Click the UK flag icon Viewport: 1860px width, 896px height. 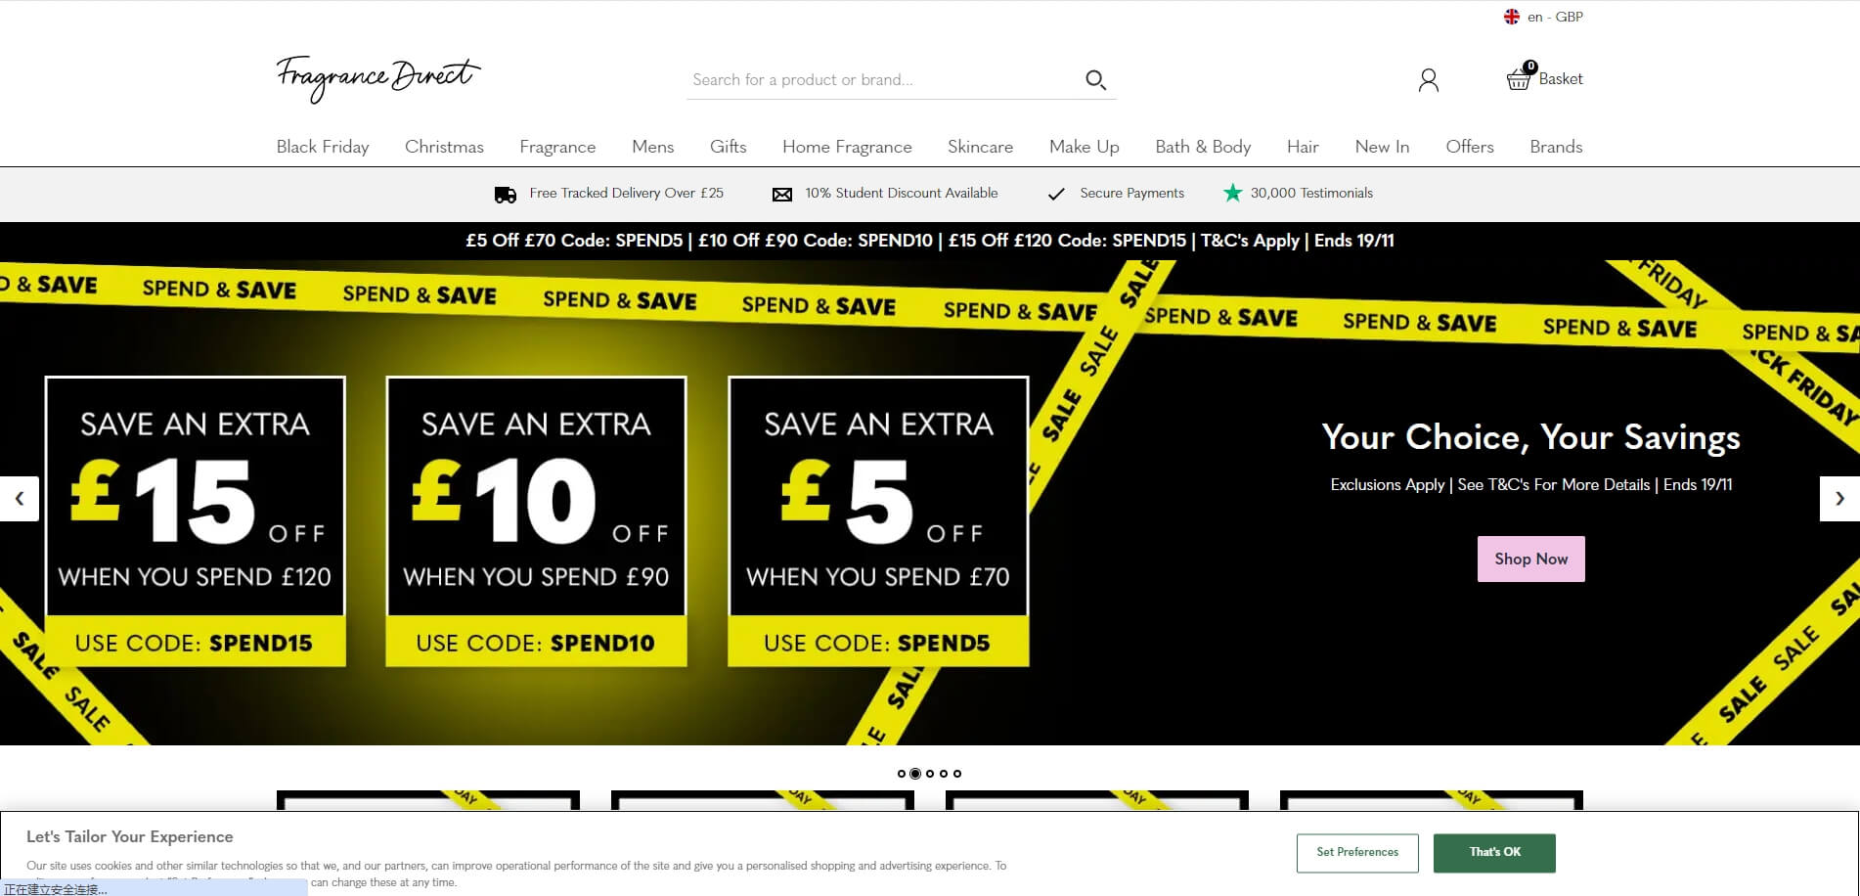pyautogui.click(x=1512, y=17)
